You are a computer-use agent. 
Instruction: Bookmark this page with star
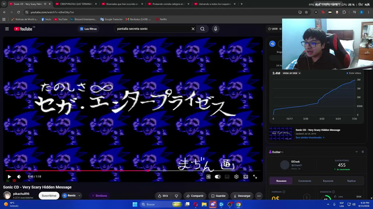(306, 12)
